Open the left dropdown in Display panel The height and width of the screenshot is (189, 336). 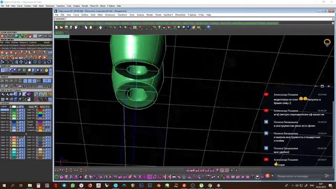(14, 74)
